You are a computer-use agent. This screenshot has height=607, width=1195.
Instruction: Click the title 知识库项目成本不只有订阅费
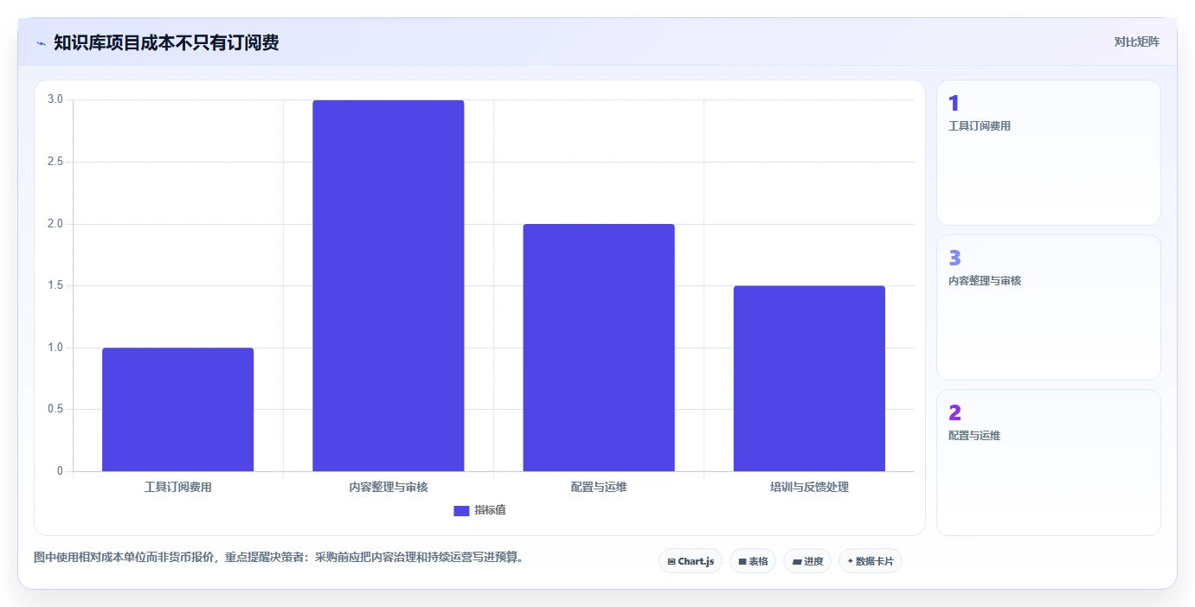[x=166, y=42]
